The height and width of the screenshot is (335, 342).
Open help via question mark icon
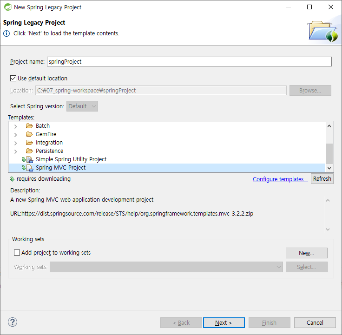point(13,322)
